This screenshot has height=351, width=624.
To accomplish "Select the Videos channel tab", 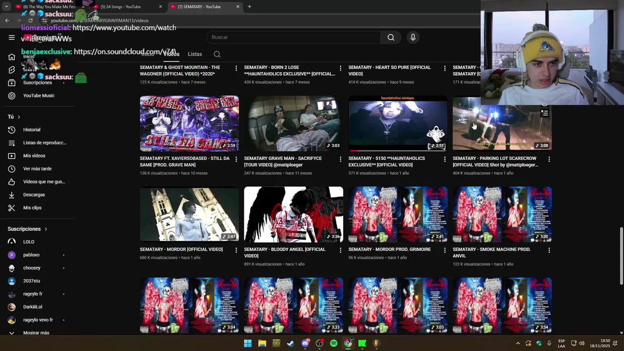I will 172,54.
